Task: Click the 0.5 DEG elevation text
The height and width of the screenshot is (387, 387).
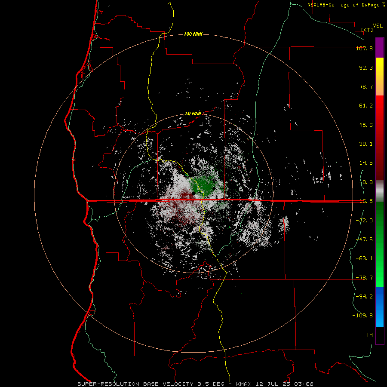Action: click(x=211, y=384)
